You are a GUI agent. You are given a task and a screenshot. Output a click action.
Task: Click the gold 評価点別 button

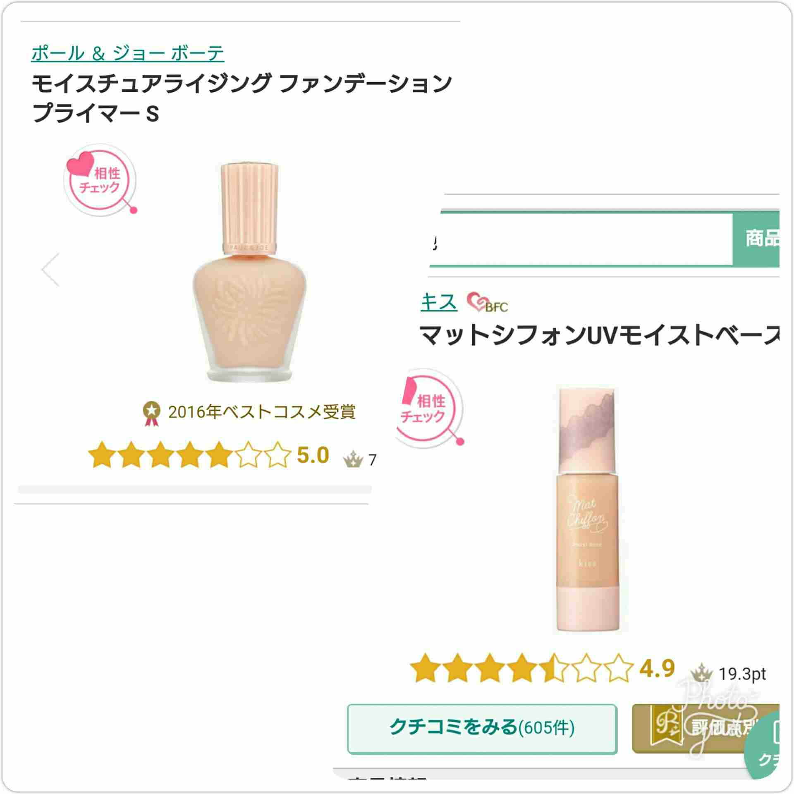click(706, 729)
